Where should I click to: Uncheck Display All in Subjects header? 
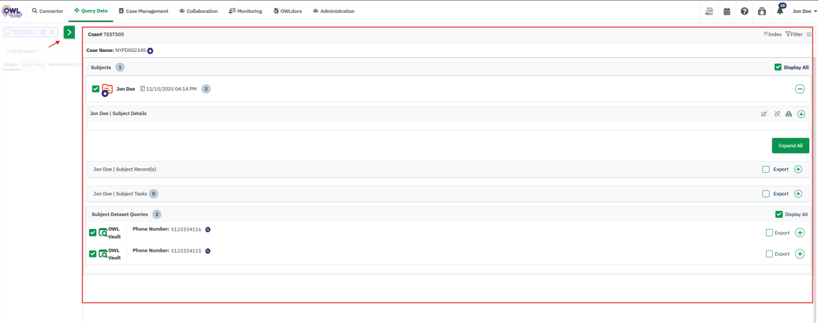[778, 67]
